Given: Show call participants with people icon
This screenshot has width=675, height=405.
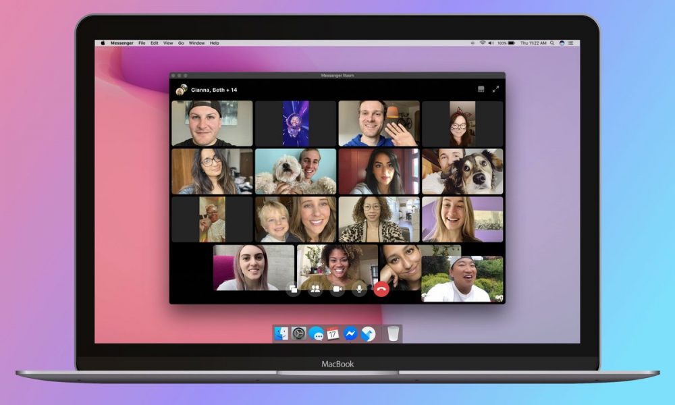Looking at the screenshot, I should click(315, 289).
